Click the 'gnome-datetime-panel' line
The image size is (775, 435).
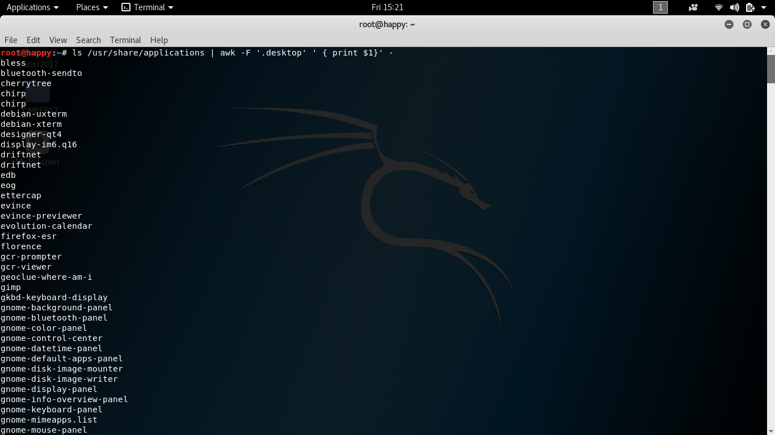click(x=52, y=348)
